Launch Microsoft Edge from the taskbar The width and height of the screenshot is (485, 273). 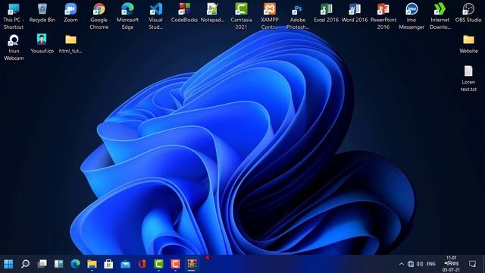(75, 264)
